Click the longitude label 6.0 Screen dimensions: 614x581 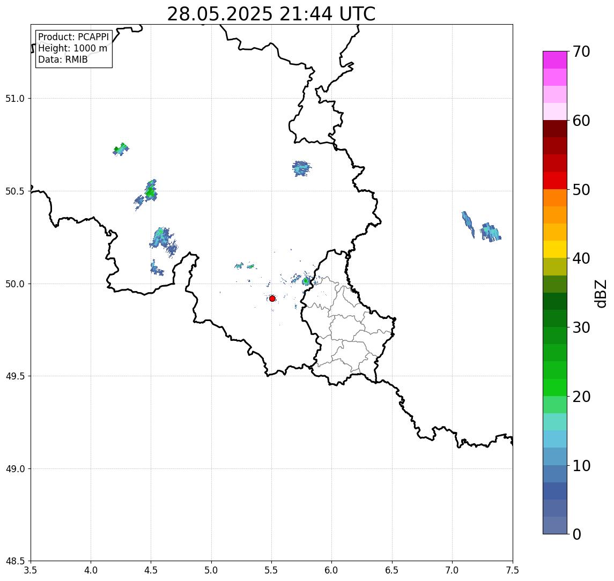332,570
